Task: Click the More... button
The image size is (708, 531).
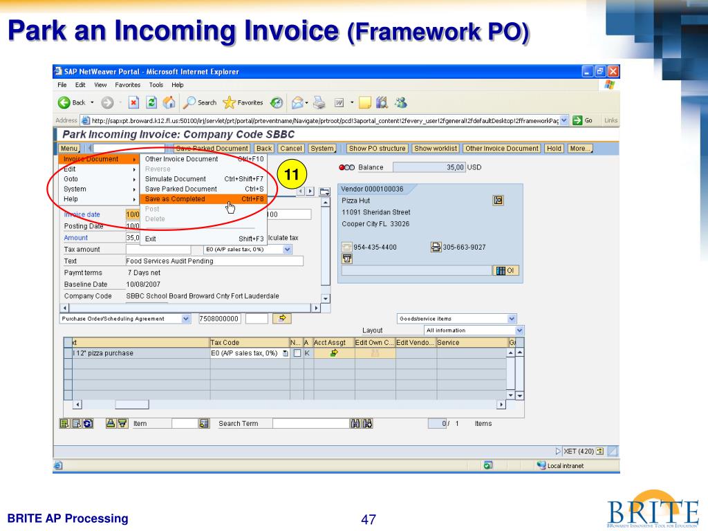Action: coord(580,148)
